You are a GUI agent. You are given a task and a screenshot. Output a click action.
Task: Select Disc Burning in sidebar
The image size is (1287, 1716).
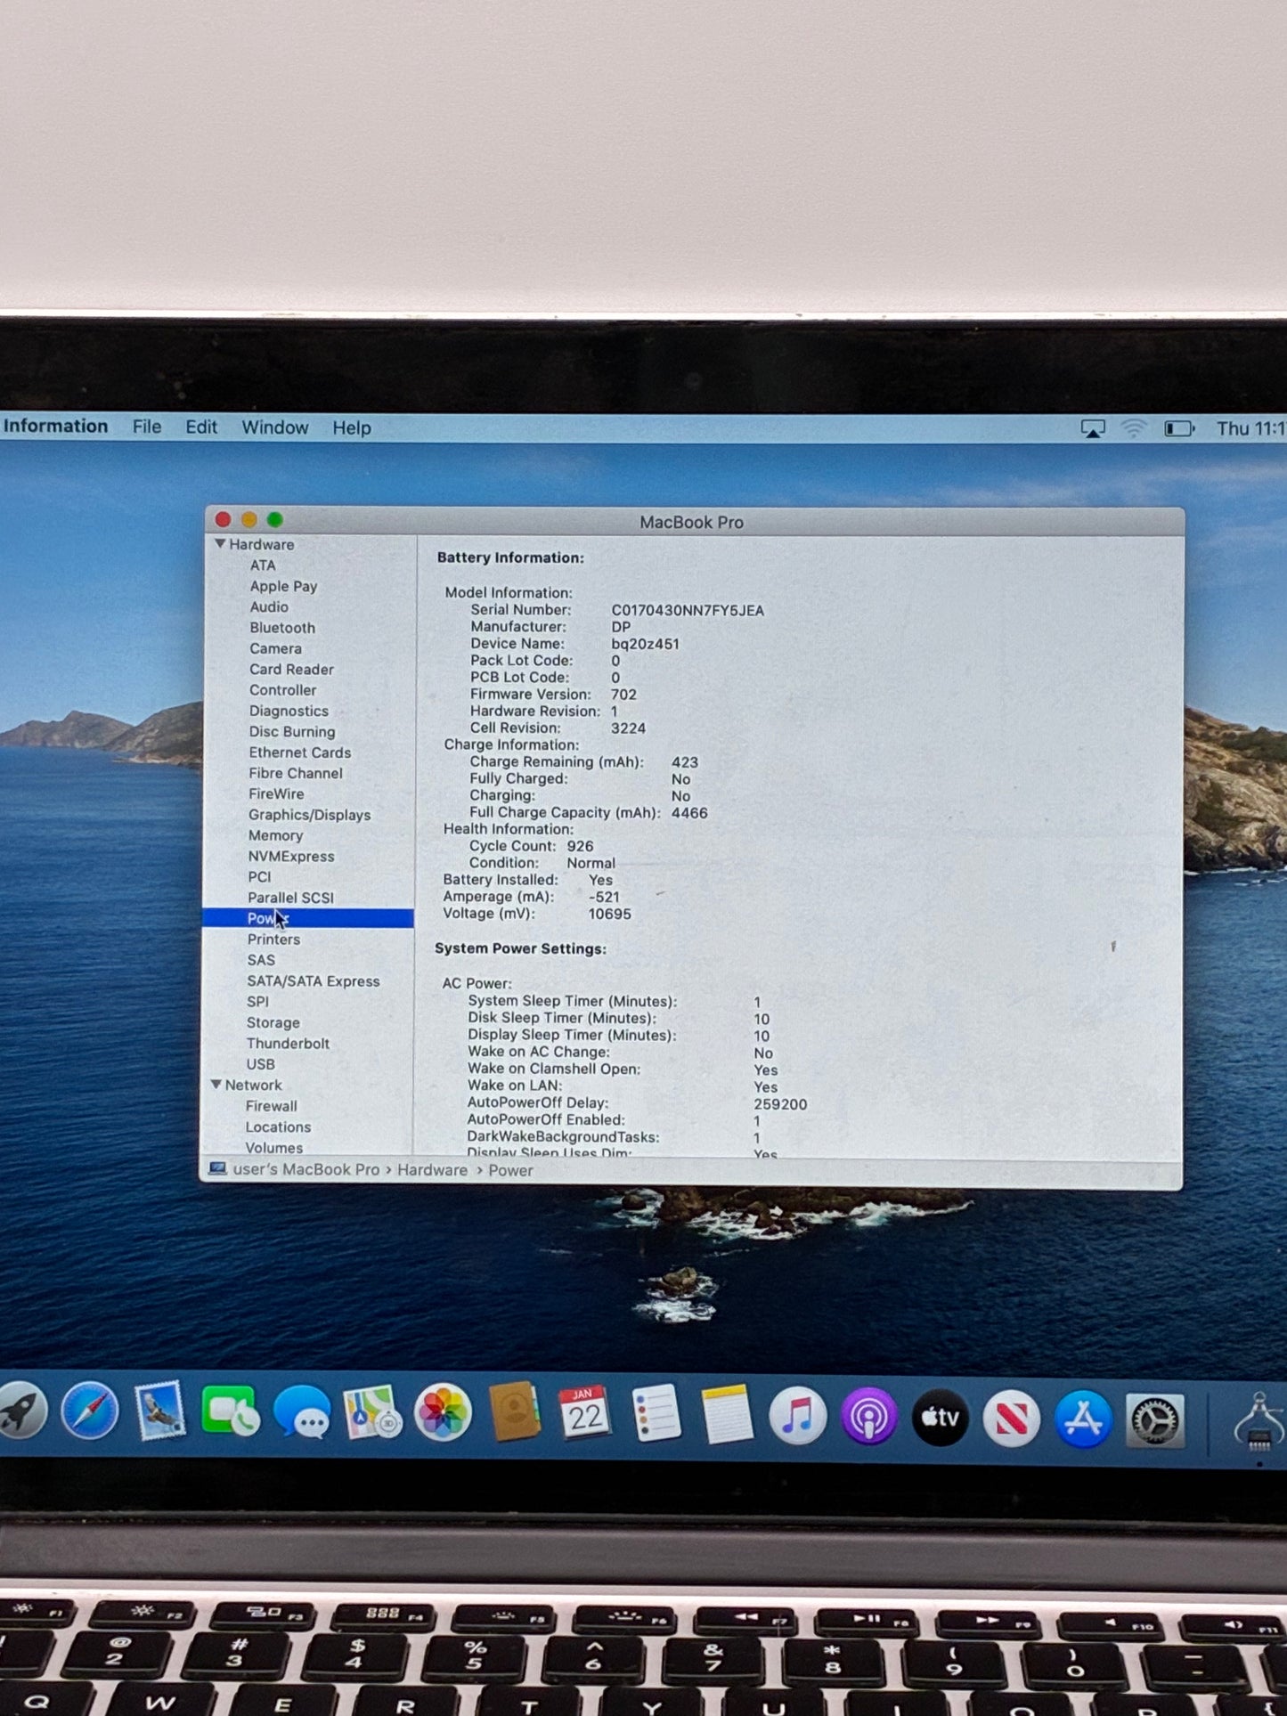tap(292, 731)
